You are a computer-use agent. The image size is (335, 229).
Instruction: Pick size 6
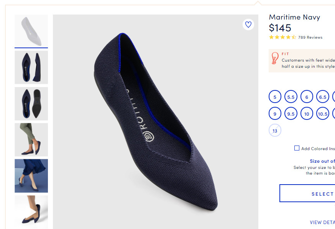(307, 97)
